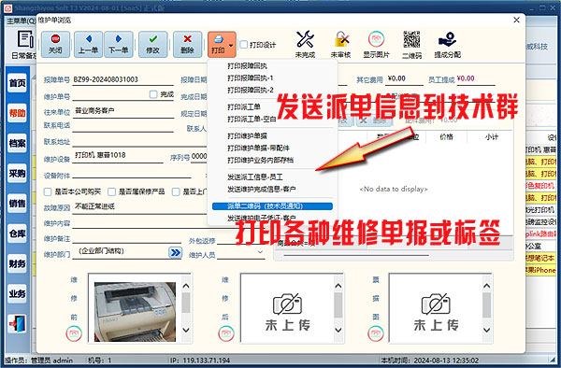Click the 其它费用 value ¥0.00
Image resolution: width=561 pixels, height=368 pixels.
396,78
